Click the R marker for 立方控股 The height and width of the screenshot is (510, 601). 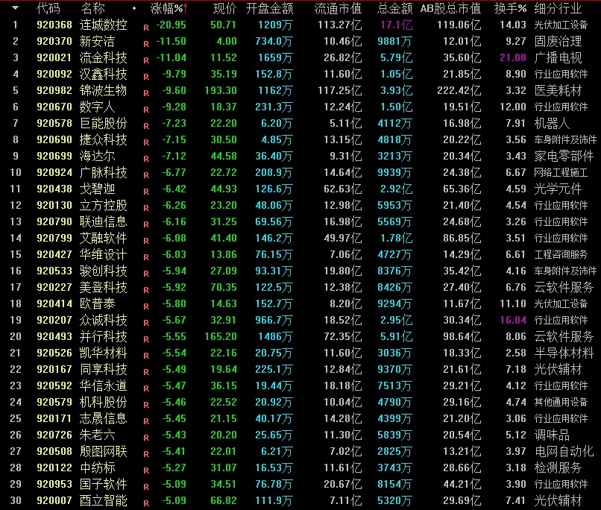[146, 208]
